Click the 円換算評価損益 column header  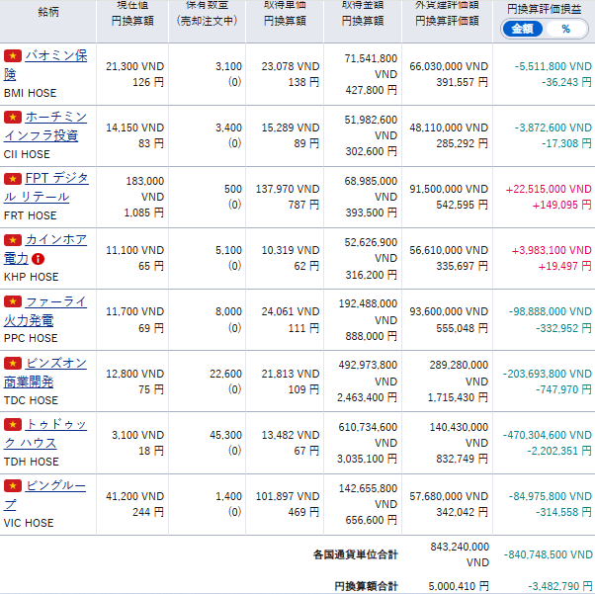544,8
